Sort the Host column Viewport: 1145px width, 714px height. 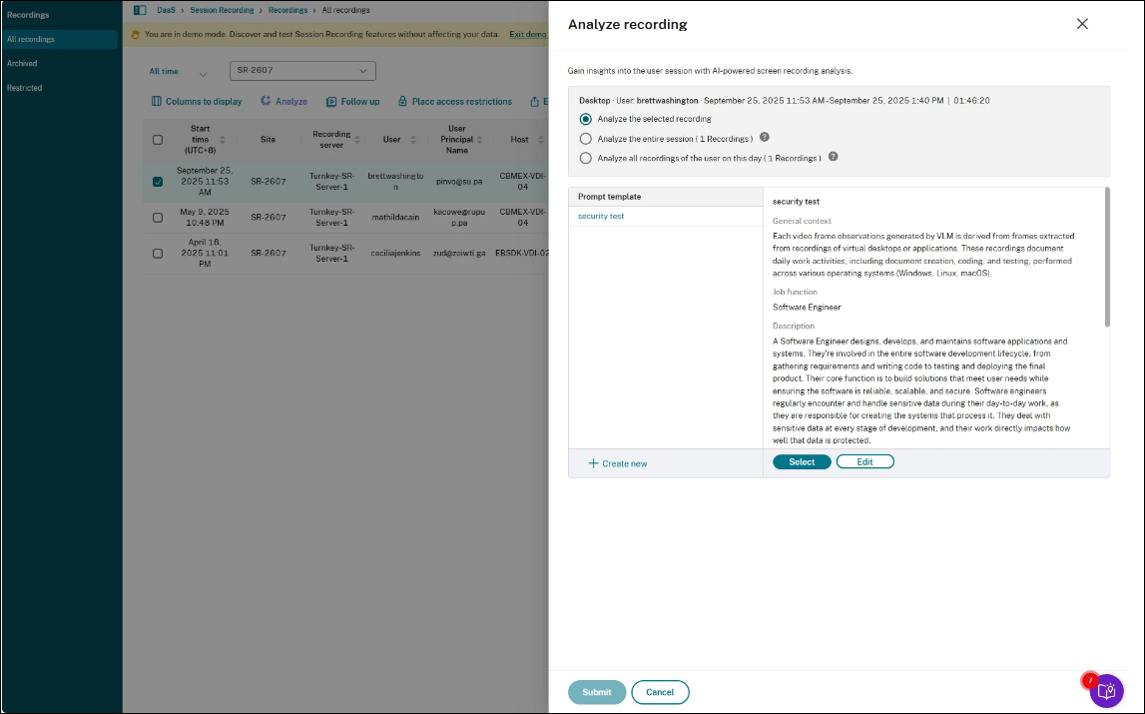(x=540, y=140)
